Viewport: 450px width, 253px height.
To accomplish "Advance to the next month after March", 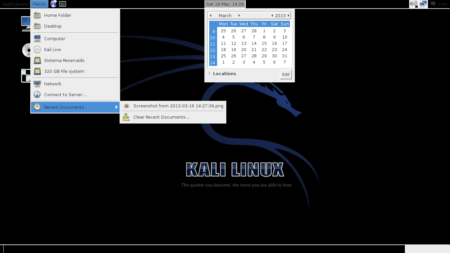I will tap(239, 15).
